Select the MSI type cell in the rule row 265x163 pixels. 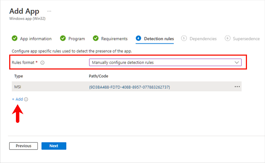(x=18, y=87)
